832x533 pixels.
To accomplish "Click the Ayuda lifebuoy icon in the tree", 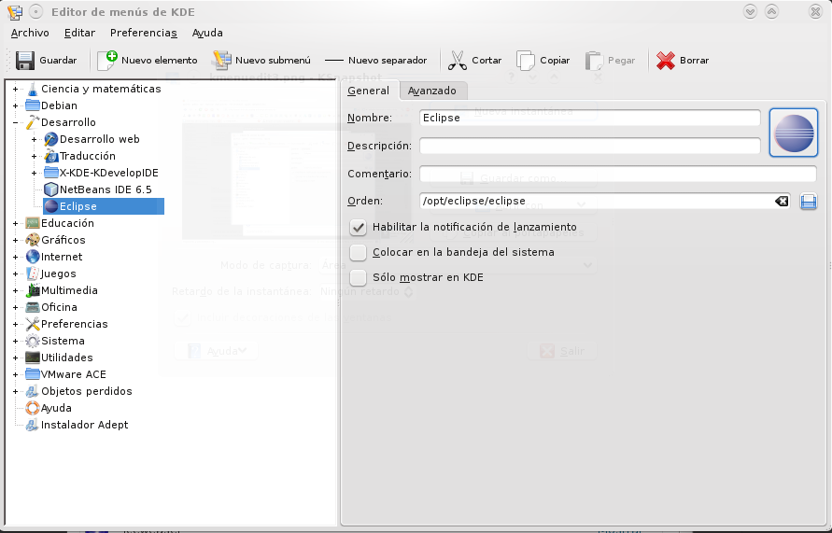I will tap(33, 408).
